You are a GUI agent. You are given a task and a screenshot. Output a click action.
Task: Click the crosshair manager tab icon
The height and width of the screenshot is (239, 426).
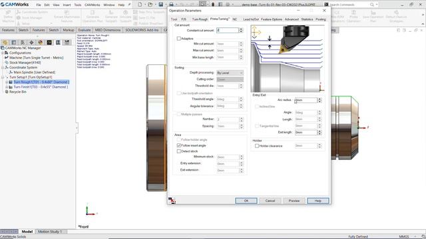(31, 42)
